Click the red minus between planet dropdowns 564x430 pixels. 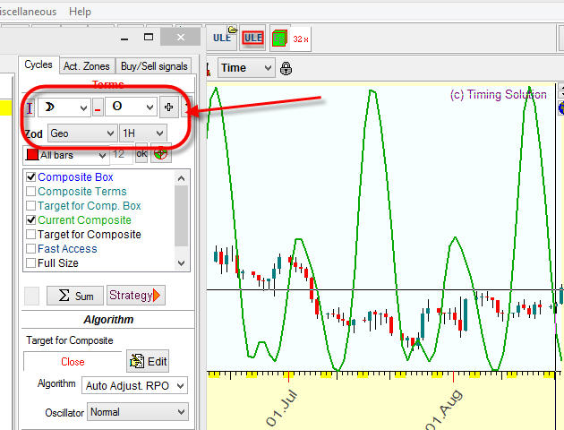click(98, 108)
